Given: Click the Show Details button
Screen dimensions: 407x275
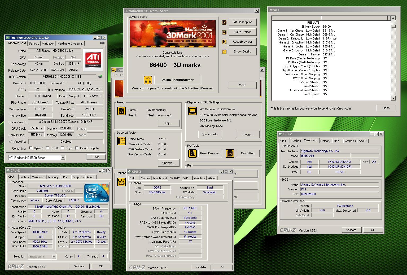Looking at the screenshot, I should click(242, 52).
